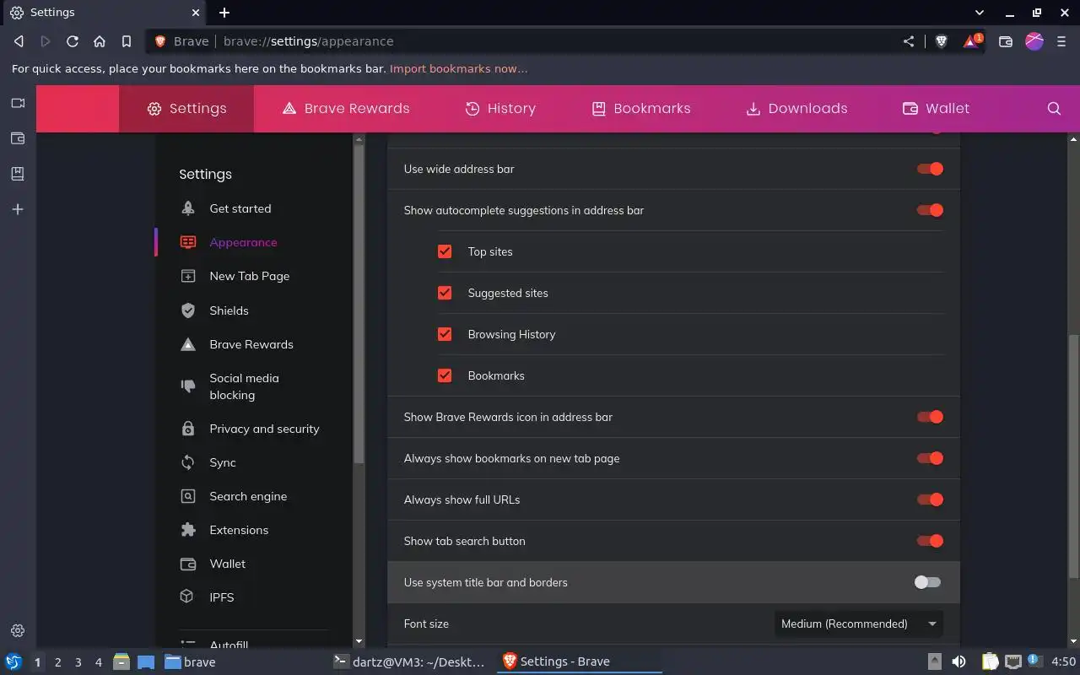Uncheck the Suggested sites checkbox
Viewport: 1080px width, 675px height.
click(445, 293)
